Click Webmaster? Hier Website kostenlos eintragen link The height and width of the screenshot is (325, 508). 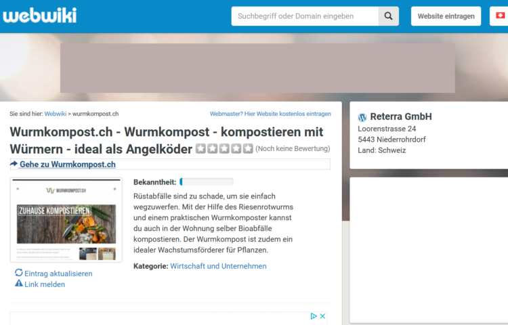[x=270, y=114]
